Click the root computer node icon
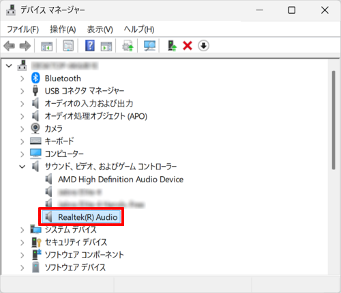 click(x=22, y=66)
